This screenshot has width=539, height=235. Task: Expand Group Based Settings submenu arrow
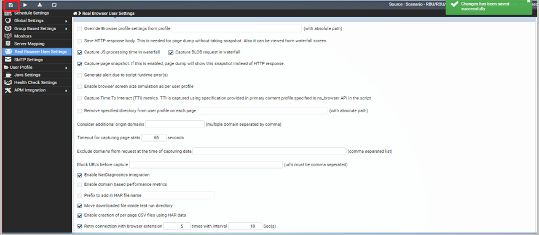66,29
